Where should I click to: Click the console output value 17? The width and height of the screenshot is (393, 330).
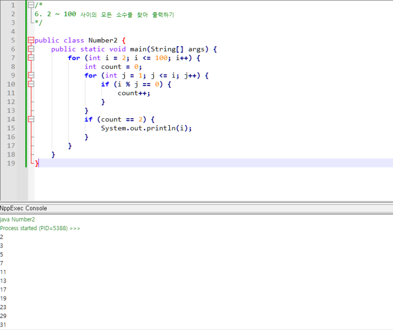tap(3, 290)
